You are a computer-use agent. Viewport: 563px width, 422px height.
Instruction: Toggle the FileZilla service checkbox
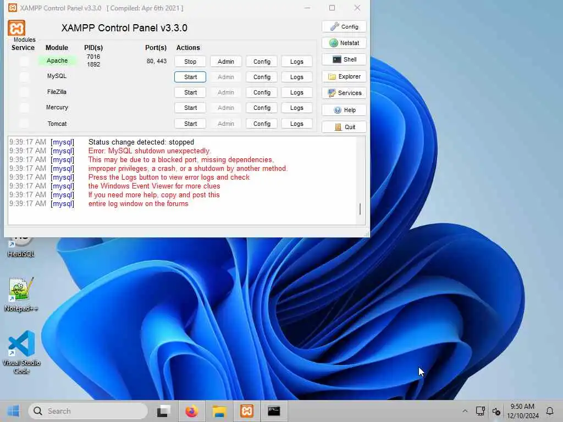pos(24,92)
